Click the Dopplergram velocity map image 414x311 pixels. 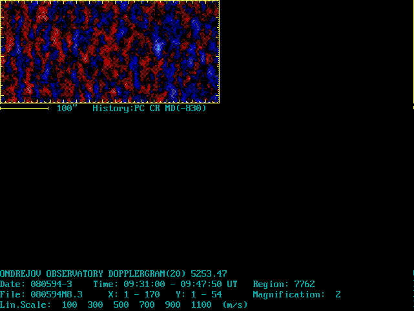[x=110, y=52]
